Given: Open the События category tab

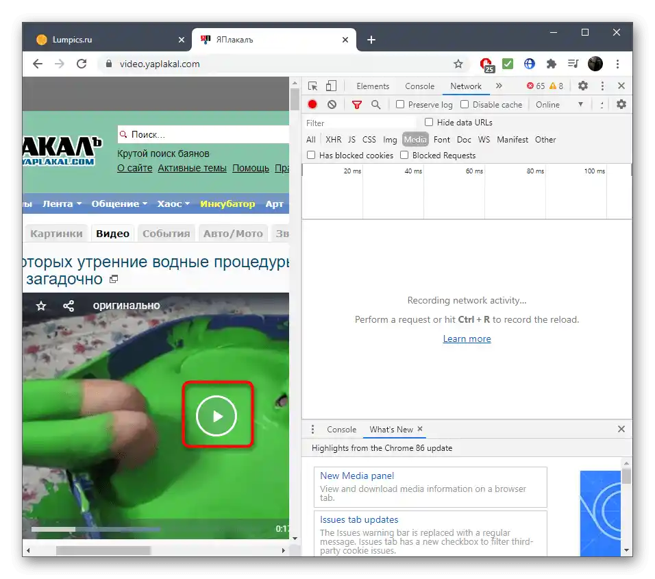Looking at the screenshot, I should 166,234.
